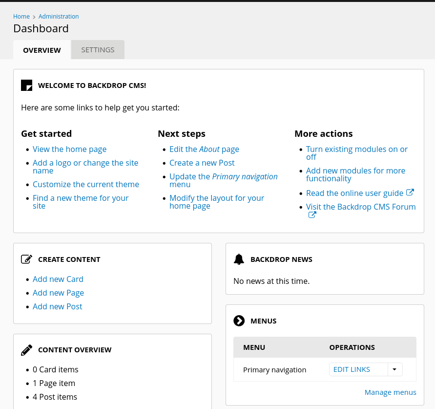Click the Backdrop News bell icon
The image size is (435, 409).
click(x=239, y=259)
